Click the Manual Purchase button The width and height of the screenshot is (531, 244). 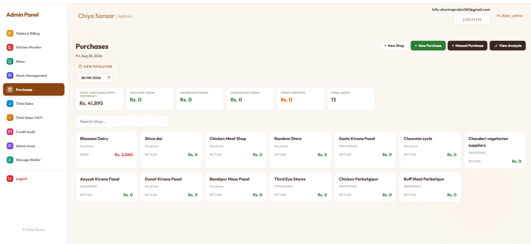467,46
